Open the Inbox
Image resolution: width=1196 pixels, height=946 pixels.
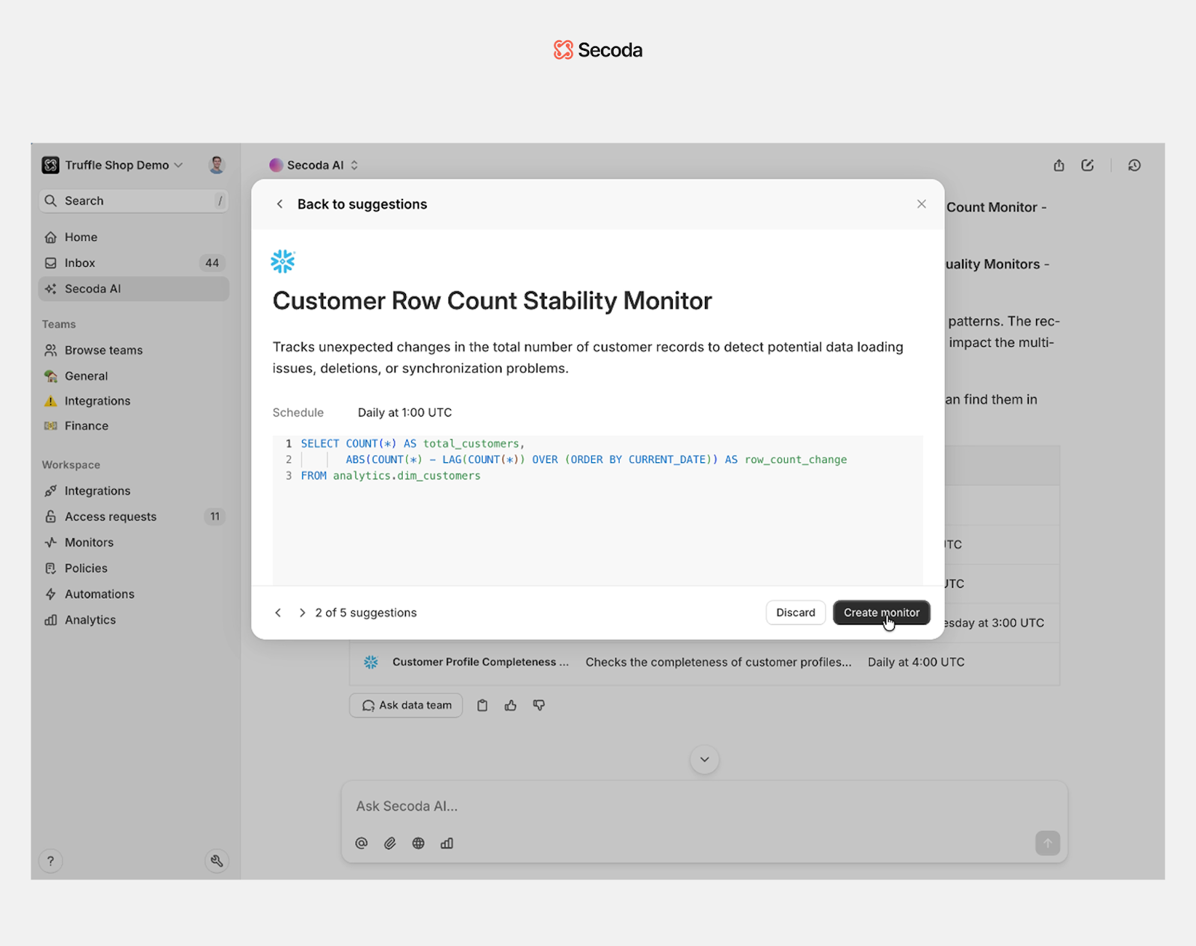tap(134, 263)
